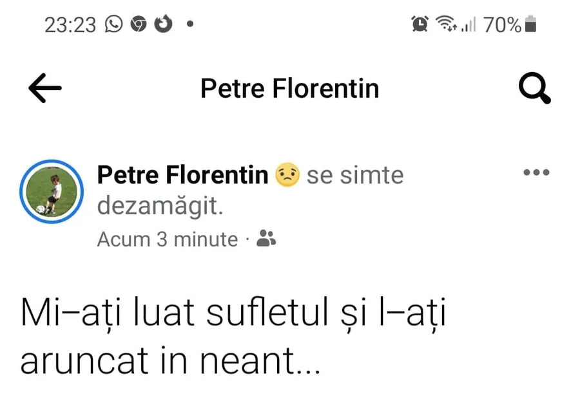Tap the Wi-Fi status icon
The height and width of the screenshot is (410, 580).
tap(445, 24)
